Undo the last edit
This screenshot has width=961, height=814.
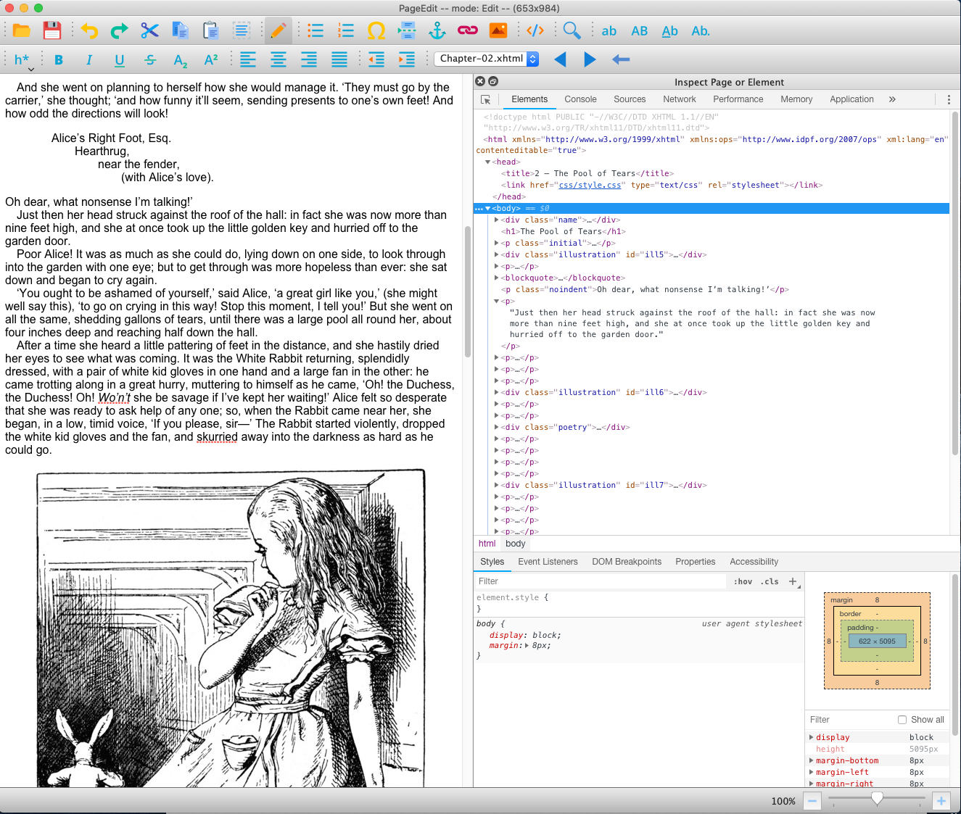point(89,30)
